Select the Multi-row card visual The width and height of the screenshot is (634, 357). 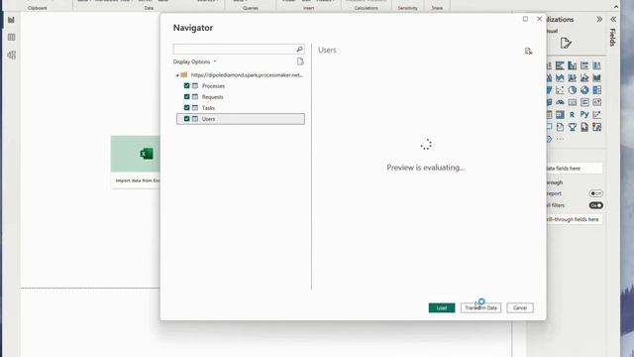click(x=584, y=102)
